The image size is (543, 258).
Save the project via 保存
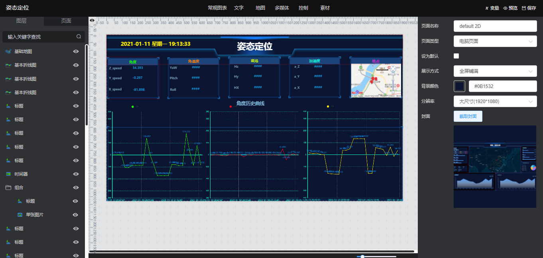529,8
